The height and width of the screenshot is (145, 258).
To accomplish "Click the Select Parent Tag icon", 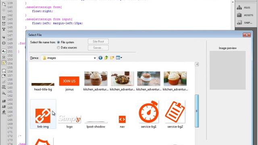I will coord(4,37).
